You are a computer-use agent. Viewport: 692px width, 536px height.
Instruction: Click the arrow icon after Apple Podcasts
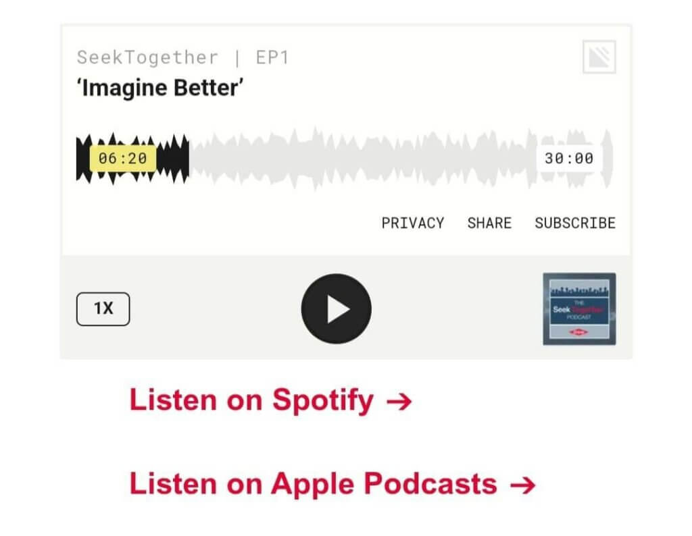523,485
